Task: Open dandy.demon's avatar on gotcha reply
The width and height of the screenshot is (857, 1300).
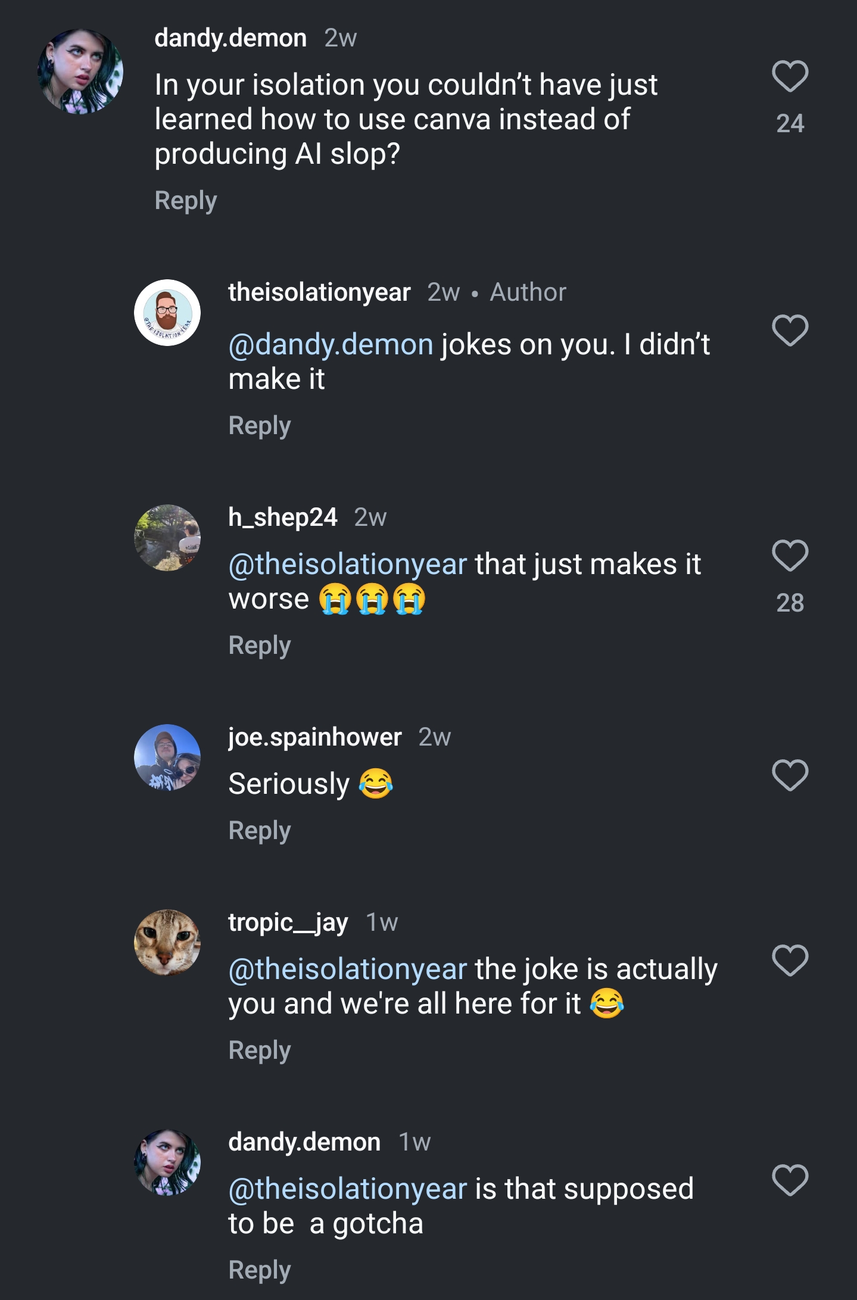Action: pos(167,1162)
